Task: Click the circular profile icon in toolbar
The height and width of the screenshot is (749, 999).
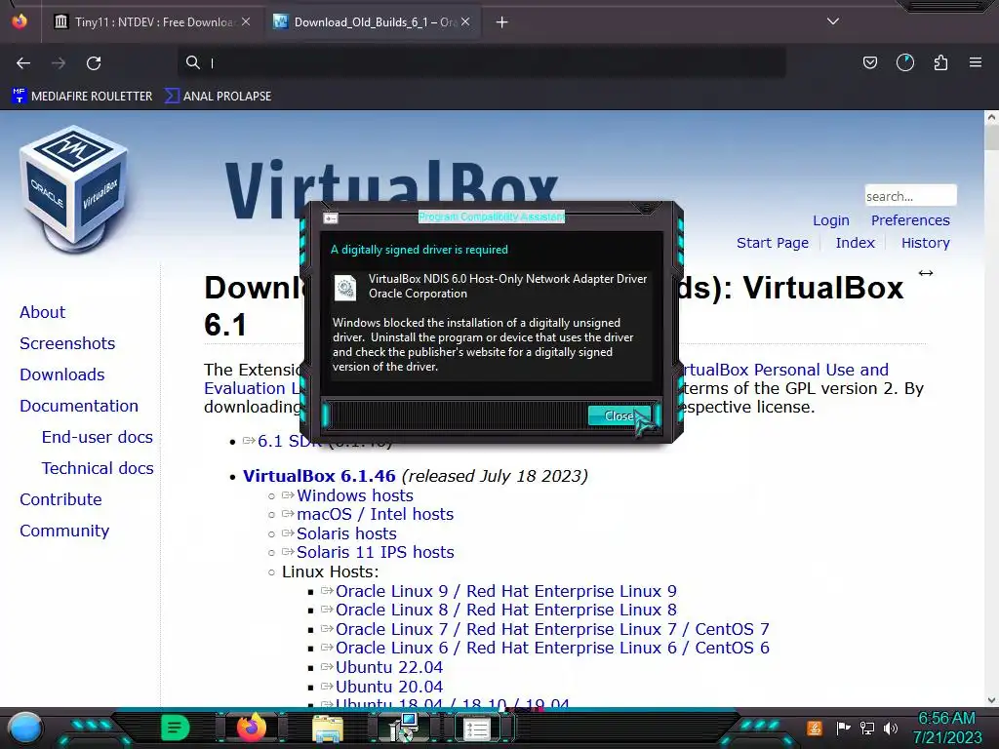Action: pos(904,62)
